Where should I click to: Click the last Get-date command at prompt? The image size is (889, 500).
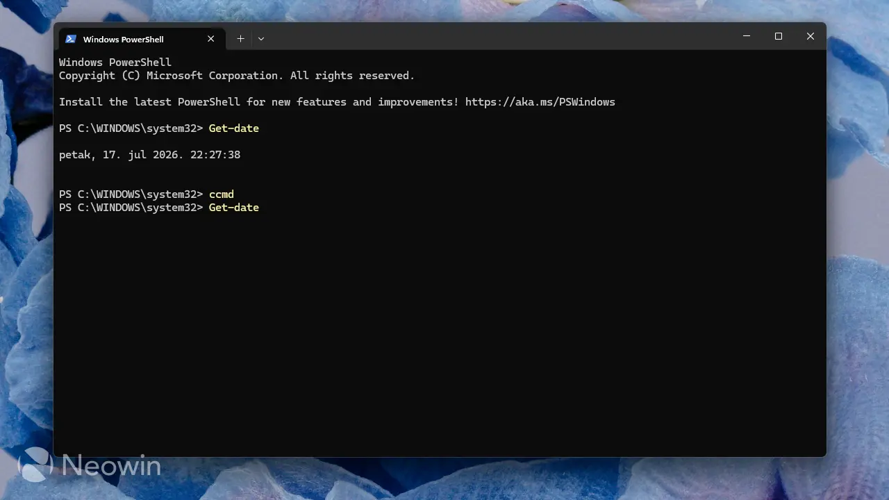(x=234, y=208)
